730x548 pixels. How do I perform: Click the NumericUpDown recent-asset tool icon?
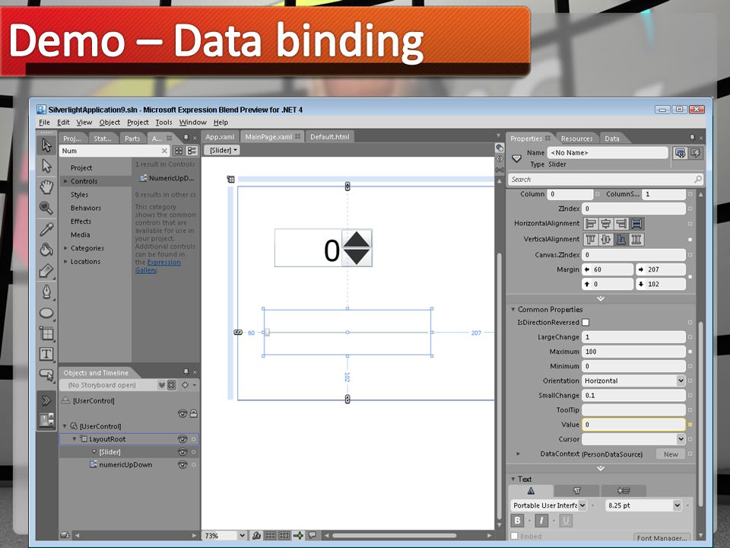(x=46, y=420)
